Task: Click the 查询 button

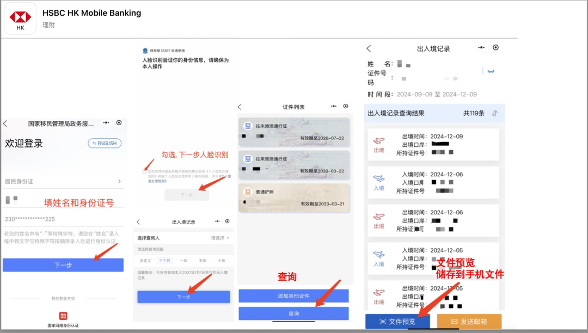Action: point(293,313)
